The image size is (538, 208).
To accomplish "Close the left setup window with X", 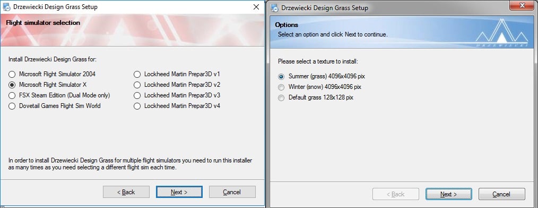I will tap(256, 7).
